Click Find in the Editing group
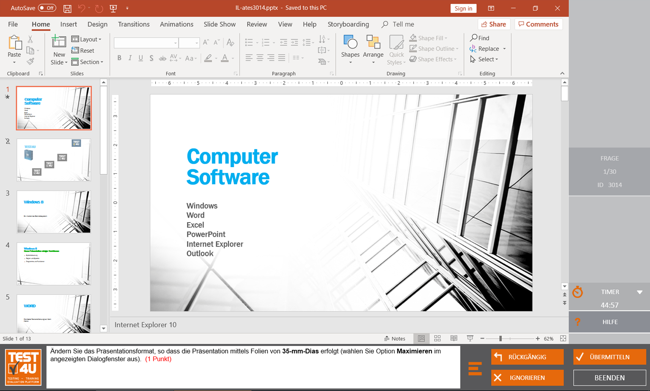The image size is (650, 391). pos(480,38)
